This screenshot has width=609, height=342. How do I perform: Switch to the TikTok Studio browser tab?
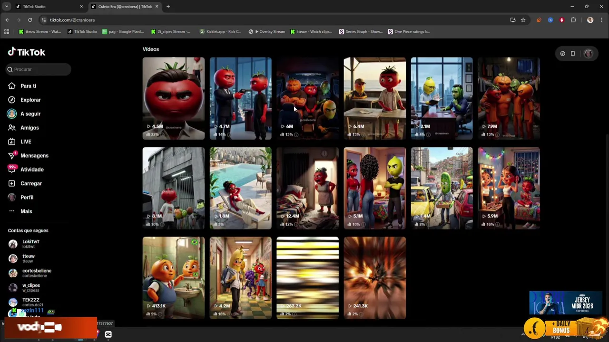coord(48,7)
